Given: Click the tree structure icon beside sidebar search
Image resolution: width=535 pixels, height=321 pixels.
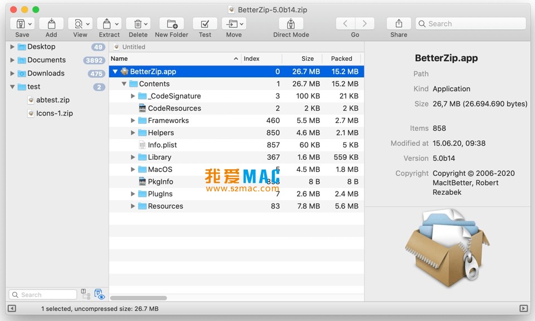Looking at the screenshot, I should point(86,294).
